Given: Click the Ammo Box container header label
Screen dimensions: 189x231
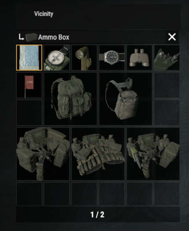Looking at the screenshot, I should [54, 37].
